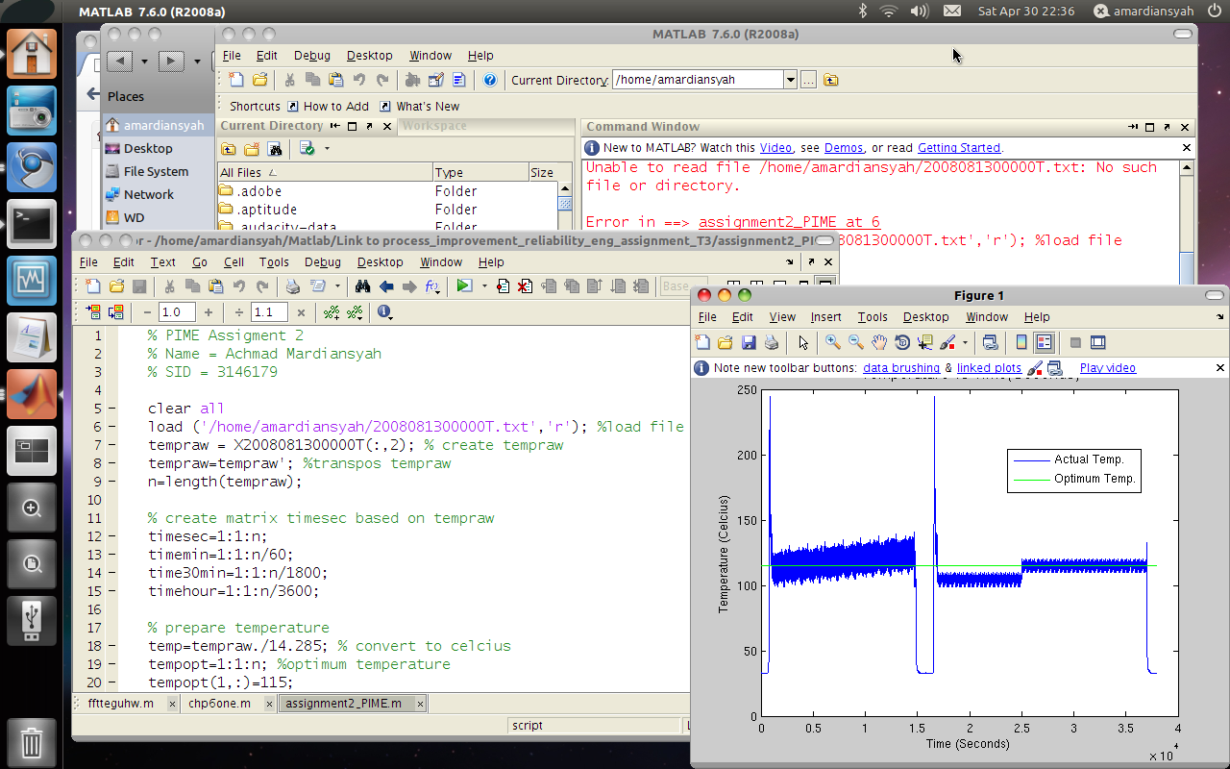Toggle Insert Colorbar in Figure 1 toolbar
This screenshot has width=1230, height=769.
[1021, 342]
